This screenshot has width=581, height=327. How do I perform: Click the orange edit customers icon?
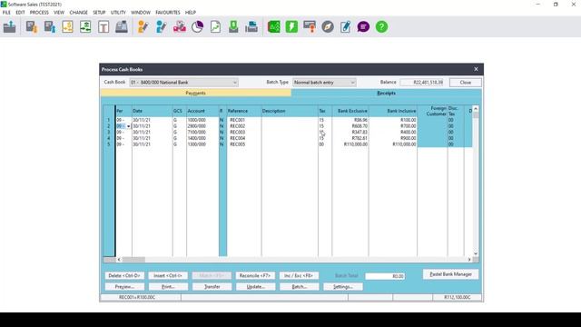pyautogui.click(x=143, y=26)
